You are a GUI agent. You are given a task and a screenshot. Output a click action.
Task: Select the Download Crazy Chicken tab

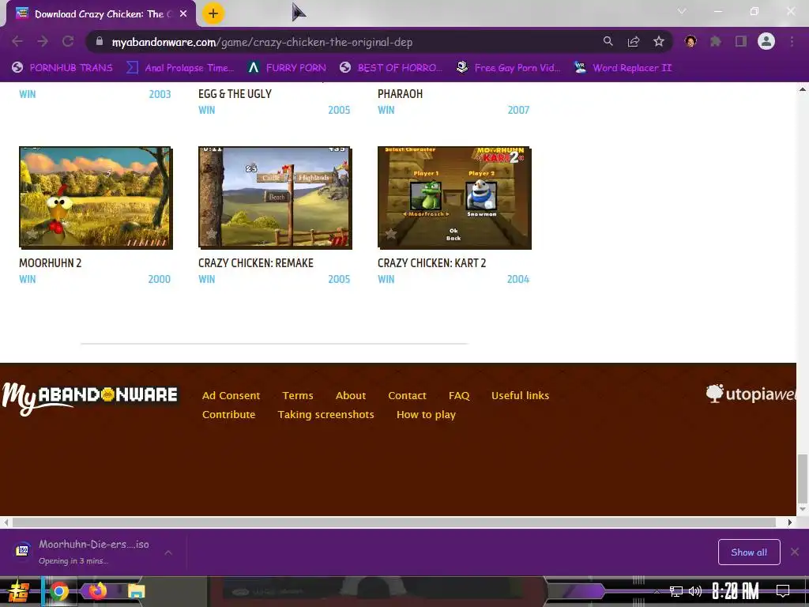[100, 14]
